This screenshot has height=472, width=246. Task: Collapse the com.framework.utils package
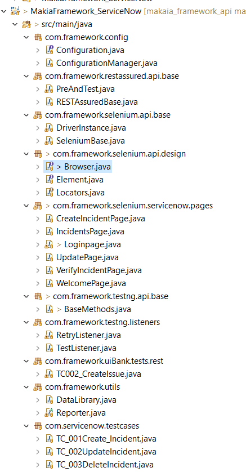pyautogui.click(x=26, y=387)
